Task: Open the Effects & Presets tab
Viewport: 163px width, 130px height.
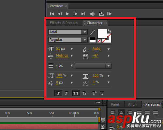Action: (64, 23)
